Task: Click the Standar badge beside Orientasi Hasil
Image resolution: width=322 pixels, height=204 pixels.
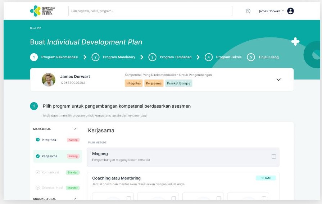Action: tap(72, 188)
